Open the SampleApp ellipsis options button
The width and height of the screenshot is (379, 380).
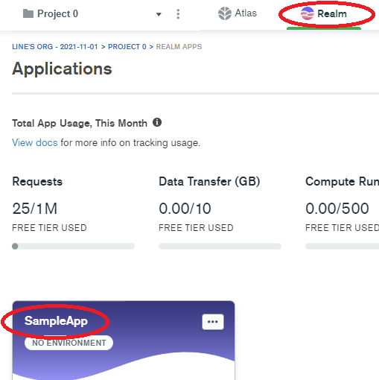[x=213, y=322]
